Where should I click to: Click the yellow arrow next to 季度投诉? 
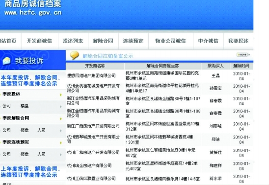(61, 94)
